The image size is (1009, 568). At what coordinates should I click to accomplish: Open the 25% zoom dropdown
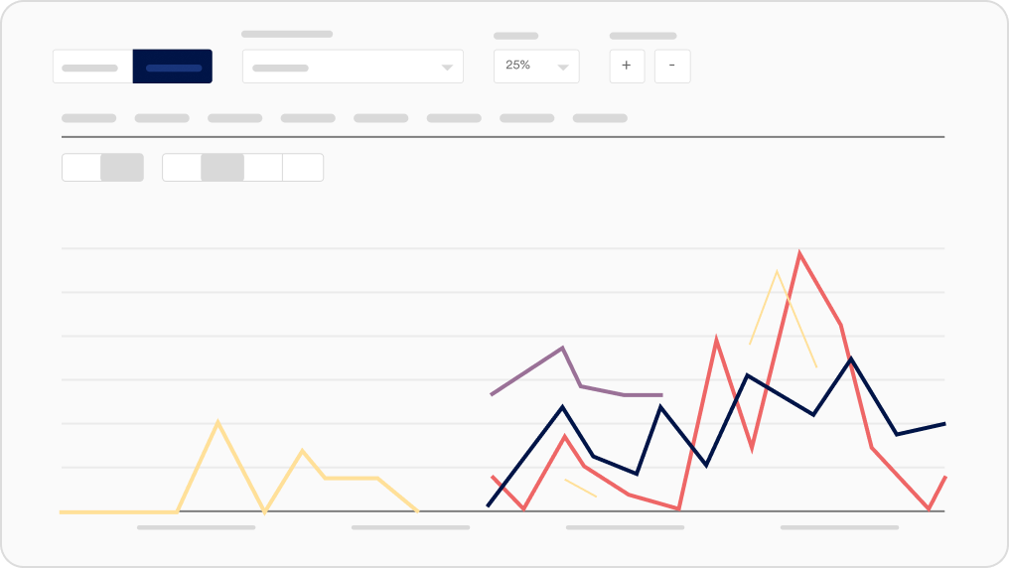pyautogui.click(x=536, y=66)
